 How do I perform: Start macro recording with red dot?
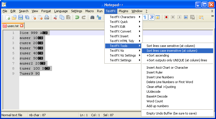[167, 17]
